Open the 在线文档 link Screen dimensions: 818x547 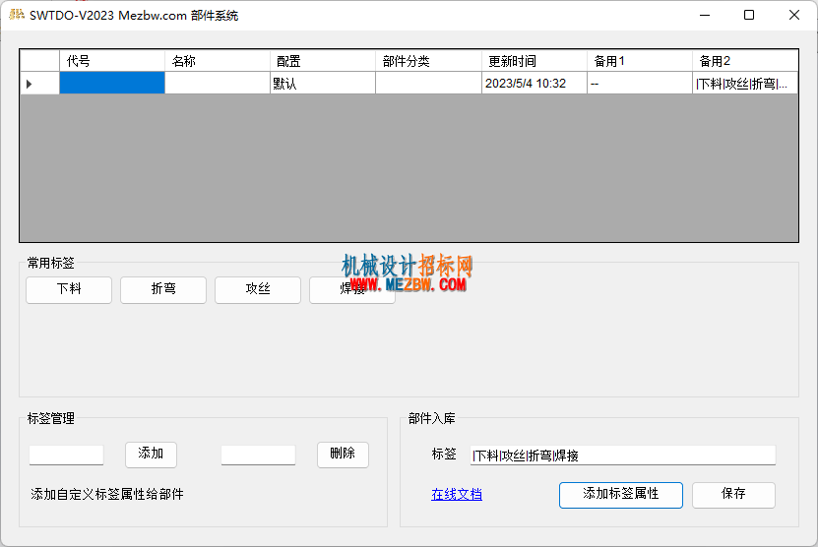457,494
